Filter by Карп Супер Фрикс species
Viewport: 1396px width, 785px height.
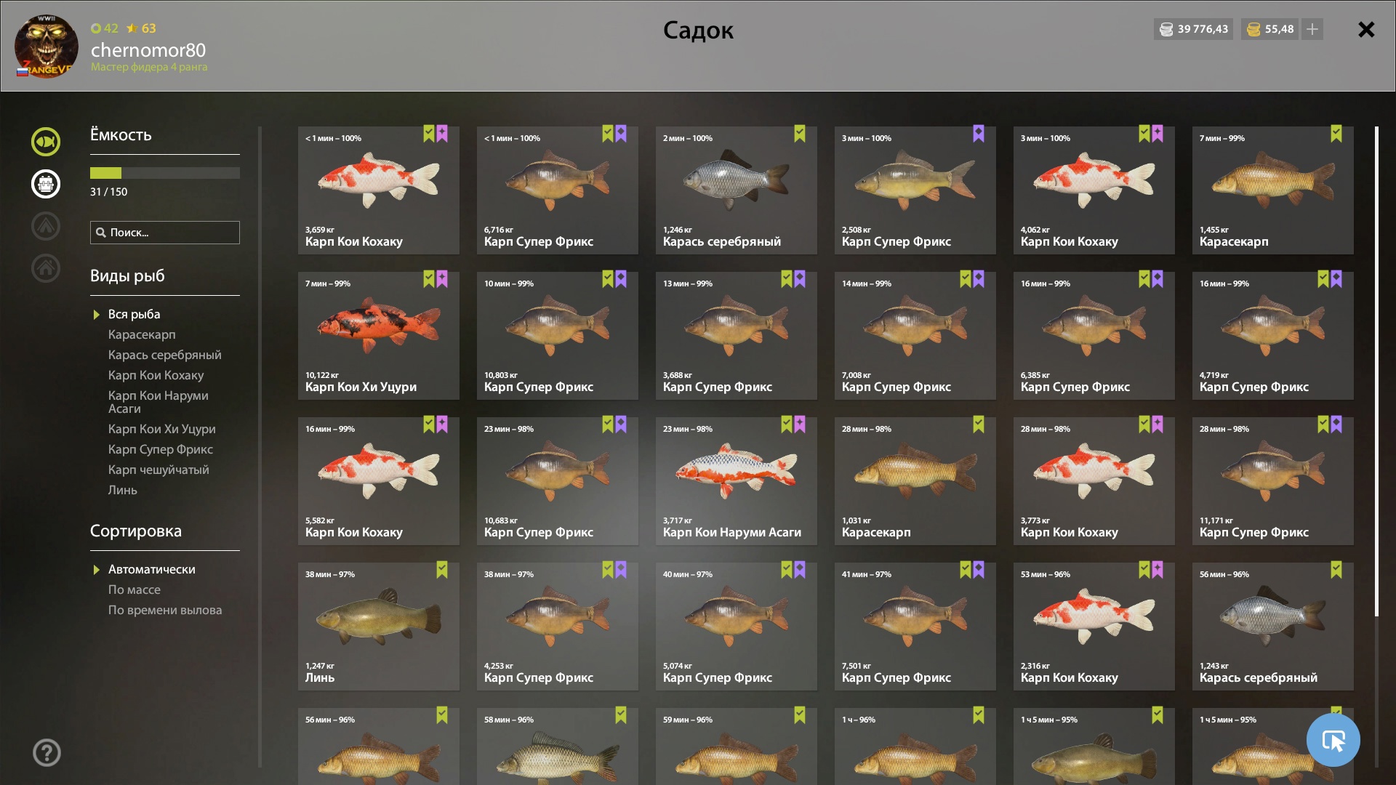coord(161,449)
